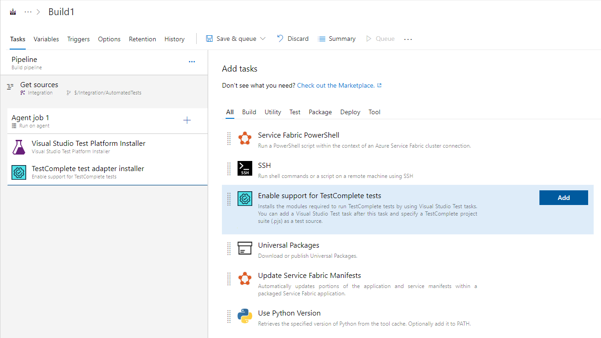Image resolution: width=601 pixels, height=338 pixels.
Task: Switch to the Deploy category tab
Action: pyautogui.click(x=350, y=112)
